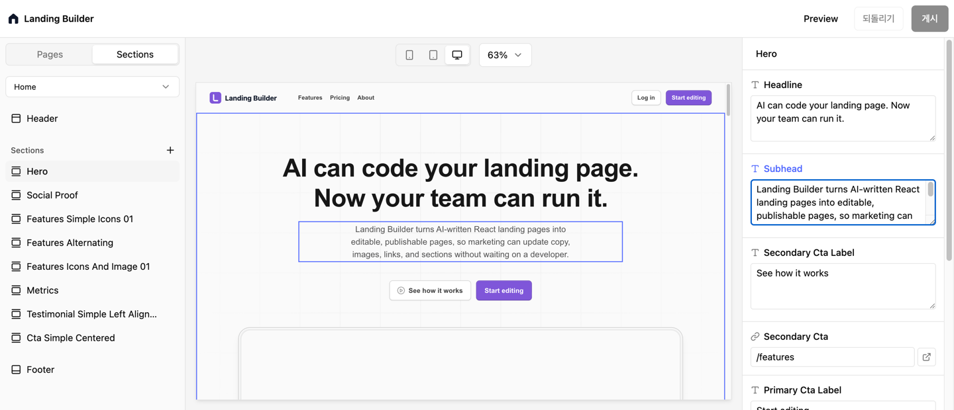Click the 게시 publish button
The image size is (954, 410).
[929, 19]
